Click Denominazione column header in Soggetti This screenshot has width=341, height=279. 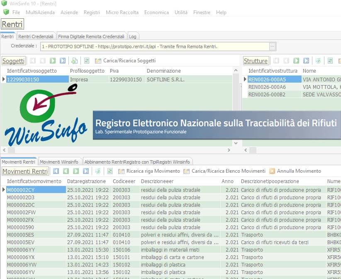(x=164, y=71)
